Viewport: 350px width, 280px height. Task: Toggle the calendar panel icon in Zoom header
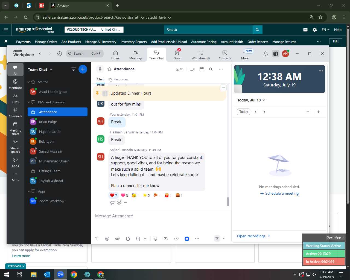(x=276, y=54)
